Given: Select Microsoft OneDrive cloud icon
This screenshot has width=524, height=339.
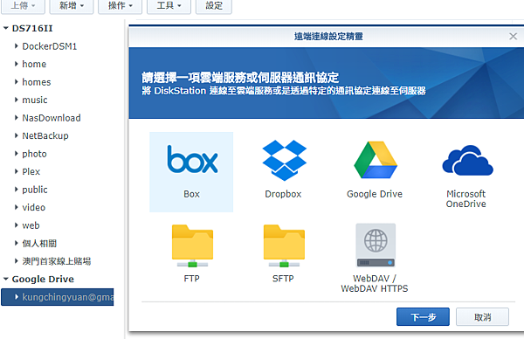Looking at the screenshot, I should point(467,160).
